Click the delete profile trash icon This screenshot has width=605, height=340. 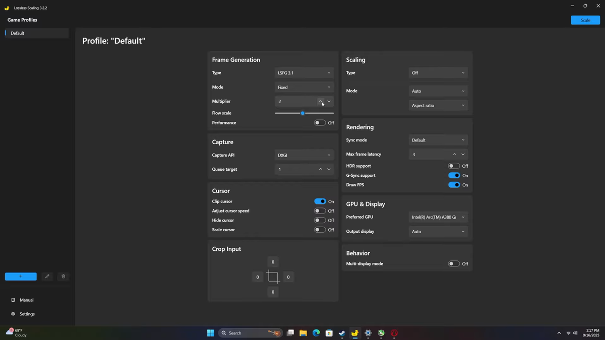(63, 277)
